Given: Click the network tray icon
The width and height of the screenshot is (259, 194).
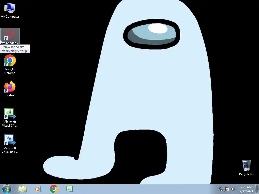Looking at the screenshot, I should (x=221, y=189).
